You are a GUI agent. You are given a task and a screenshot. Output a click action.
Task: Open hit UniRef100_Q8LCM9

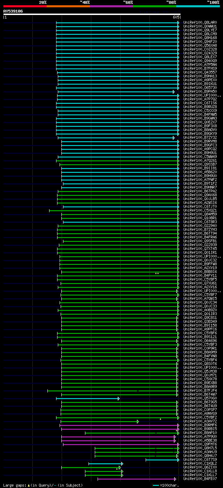[x=200, y=34]
